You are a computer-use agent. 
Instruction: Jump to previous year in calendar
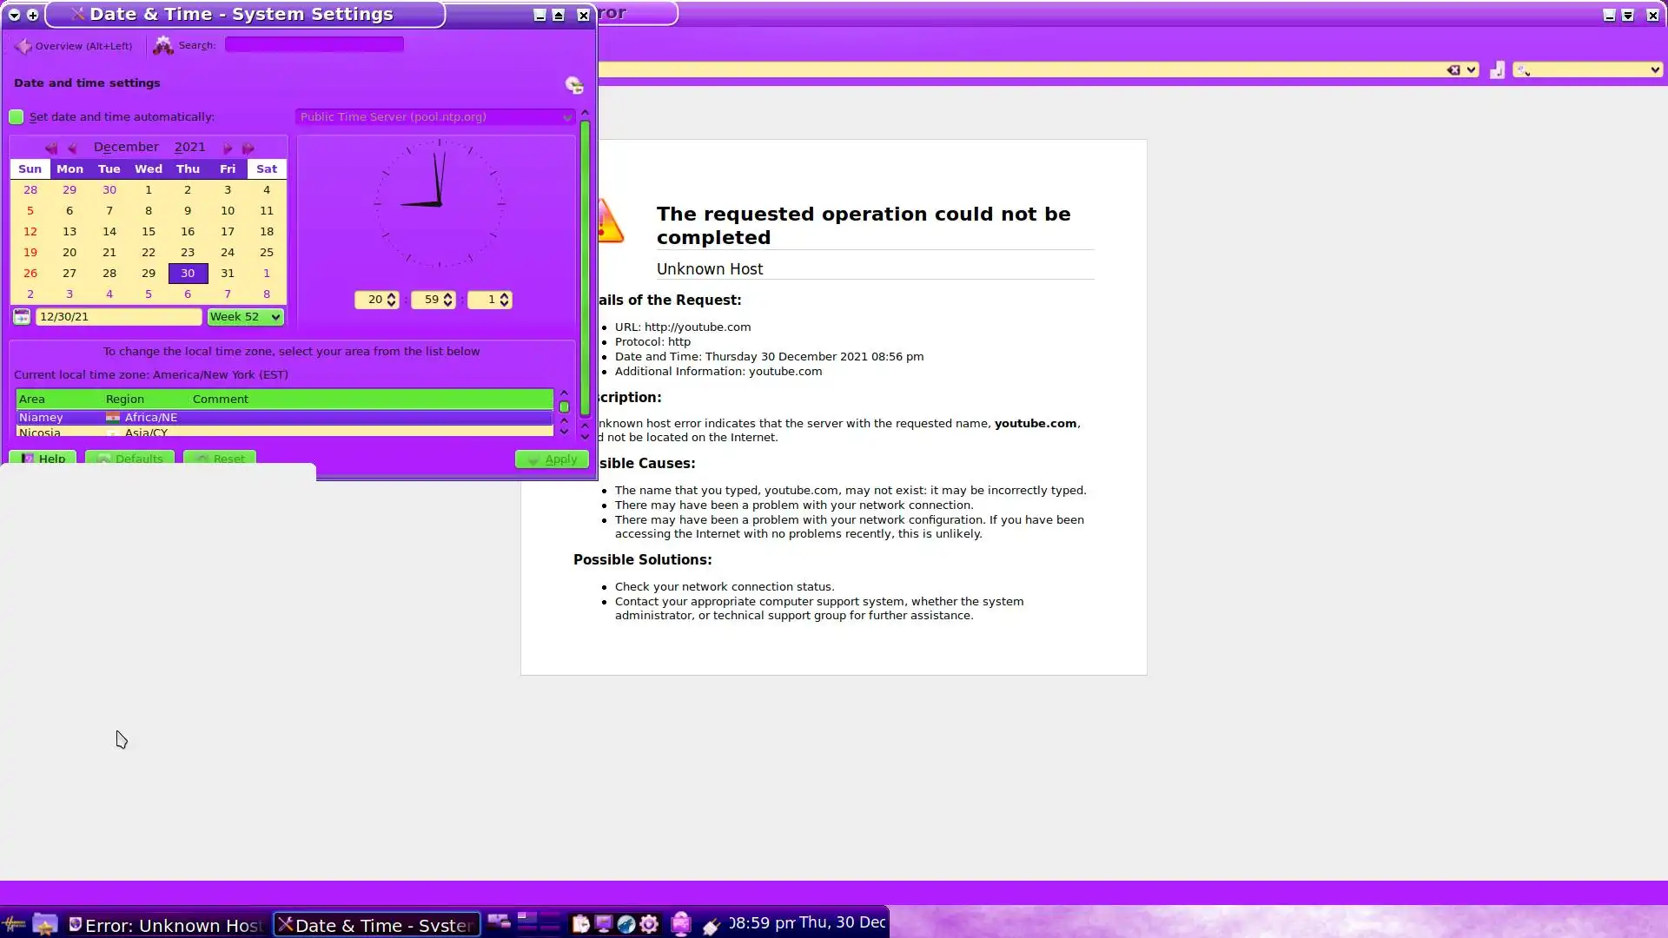51,149
